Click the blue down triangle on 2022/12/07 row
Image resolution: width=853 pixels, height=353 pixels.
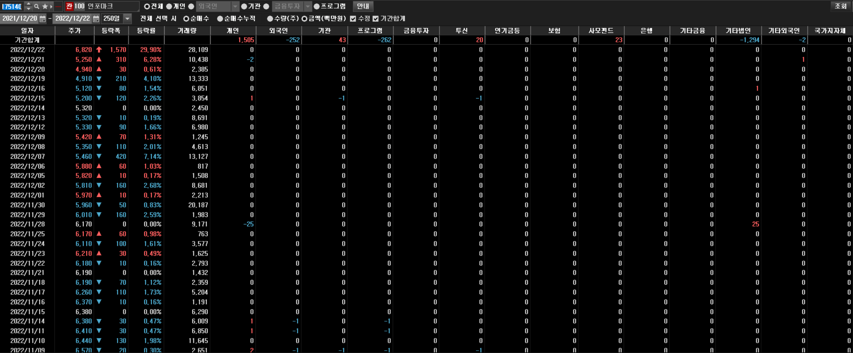click(x=99, y=156)
